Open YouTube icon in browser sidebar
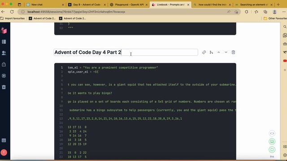Screen dimensions: 287x161 pos(285,61)
